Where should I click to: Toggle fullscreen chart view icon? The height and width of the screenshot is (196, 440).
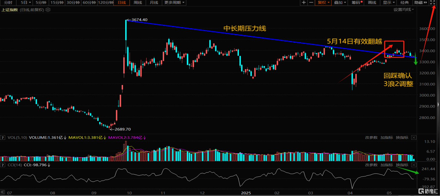tap(432, 3)
